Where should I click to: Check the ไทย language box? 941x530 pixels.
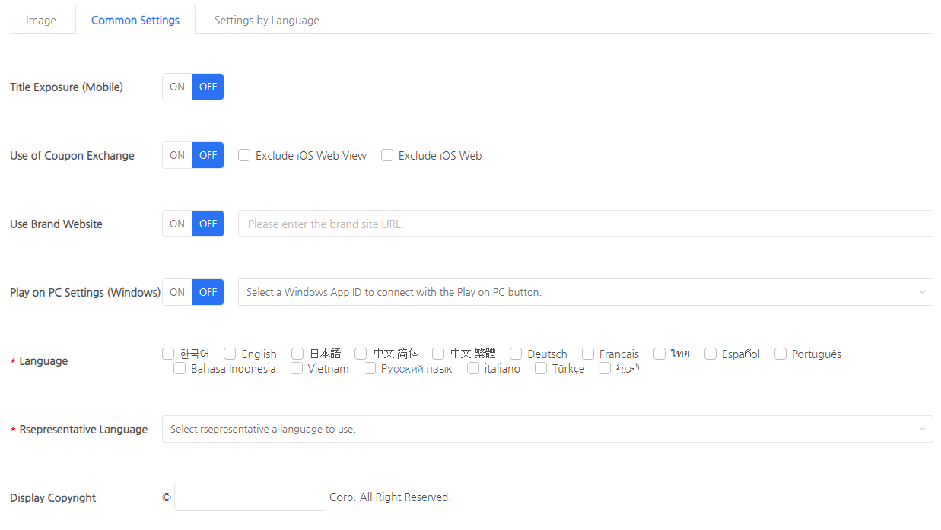(x=660, y=354)
